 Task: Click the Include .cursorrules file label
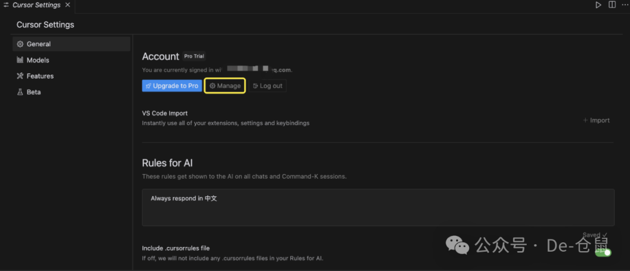point(176,248)
